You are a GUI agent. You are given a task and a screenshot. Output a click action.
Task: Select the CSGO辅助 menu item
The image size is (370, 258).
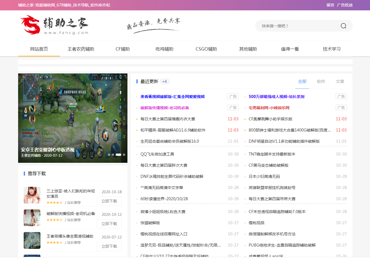click(x=206, y=49)
